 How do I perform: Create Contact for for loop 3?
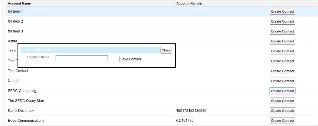point(282,31)
